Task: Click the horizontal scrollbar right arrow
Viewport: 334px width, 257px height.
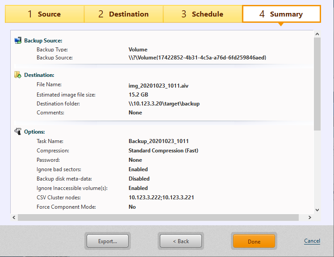Action: point(310,217)
